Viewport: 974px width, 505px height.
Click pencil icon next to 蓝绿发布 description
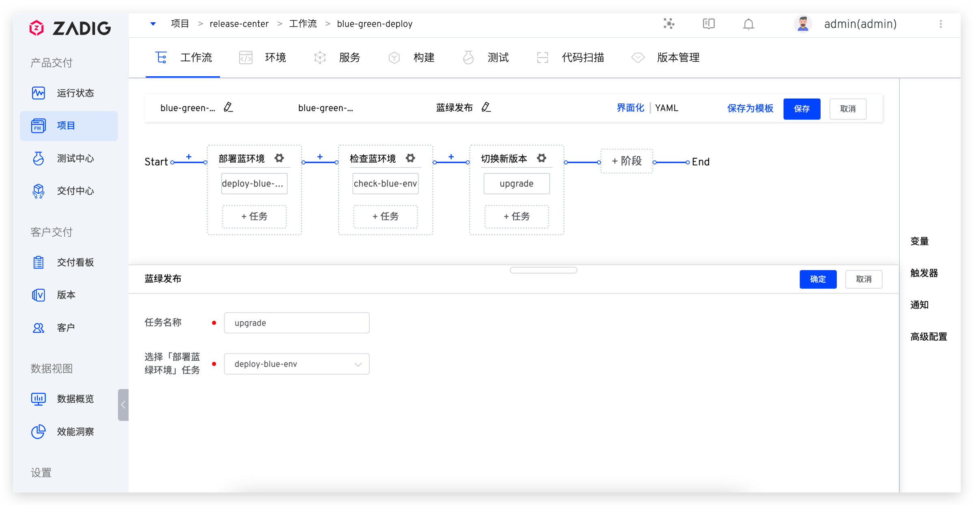point(486,108)
